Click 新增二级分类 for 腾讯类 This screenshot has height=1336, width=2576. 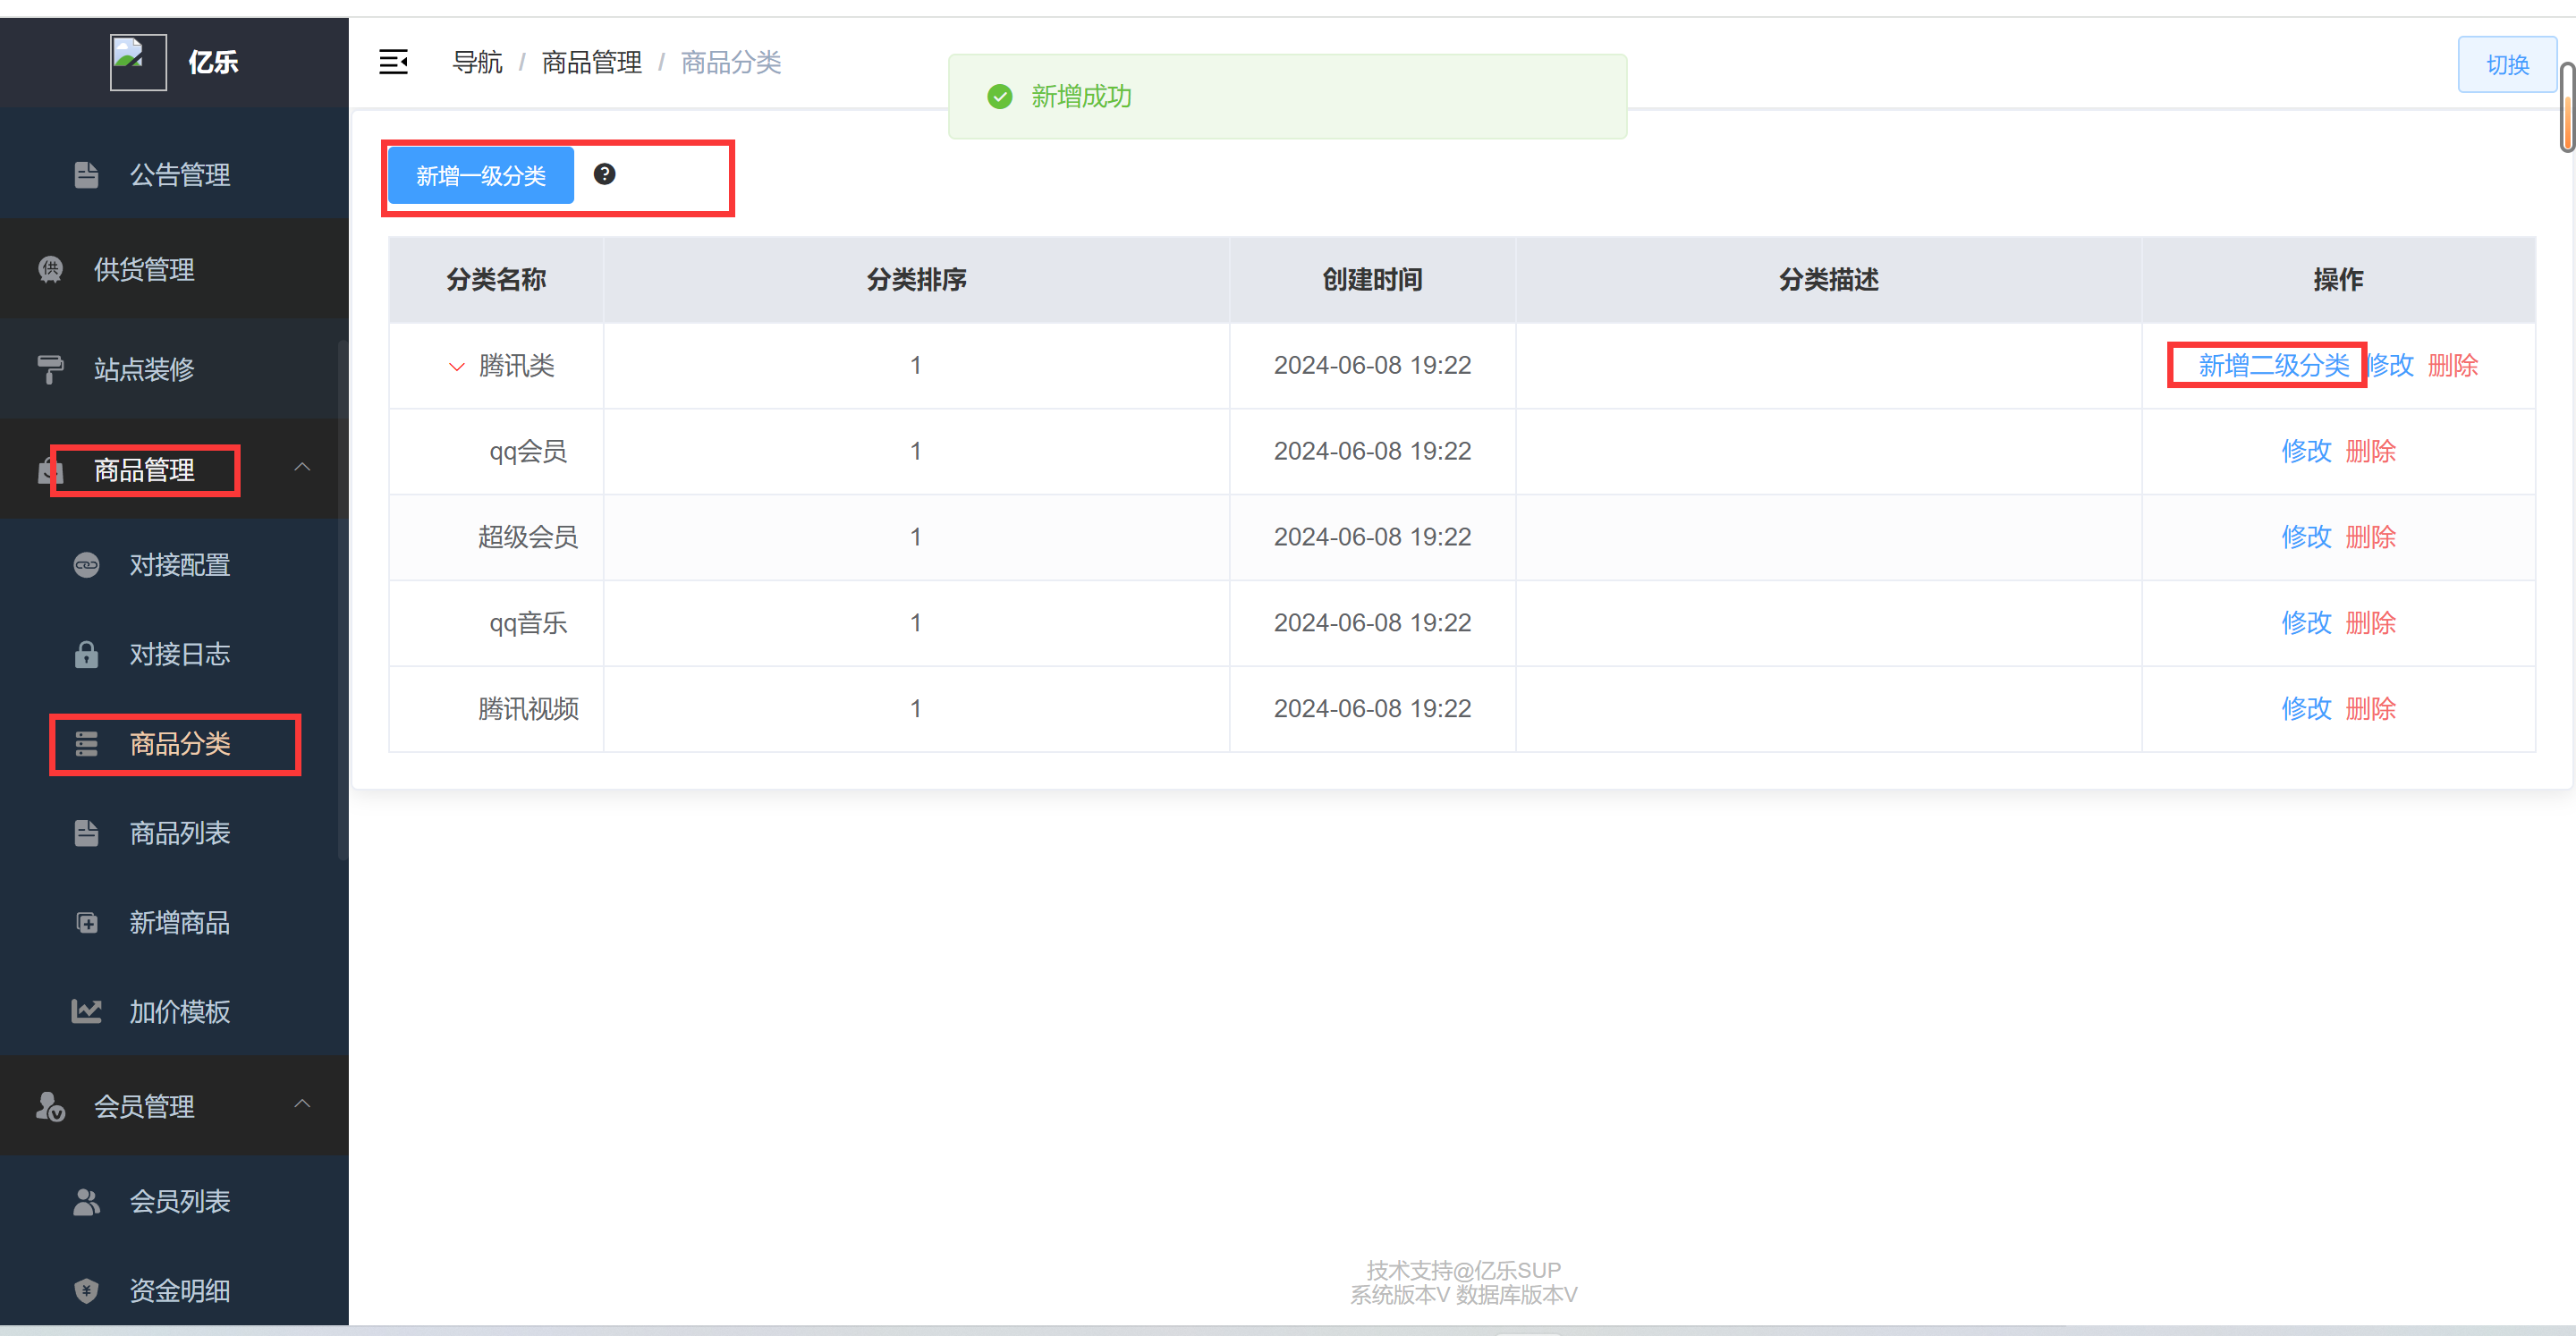click(x=2266, y=365)
